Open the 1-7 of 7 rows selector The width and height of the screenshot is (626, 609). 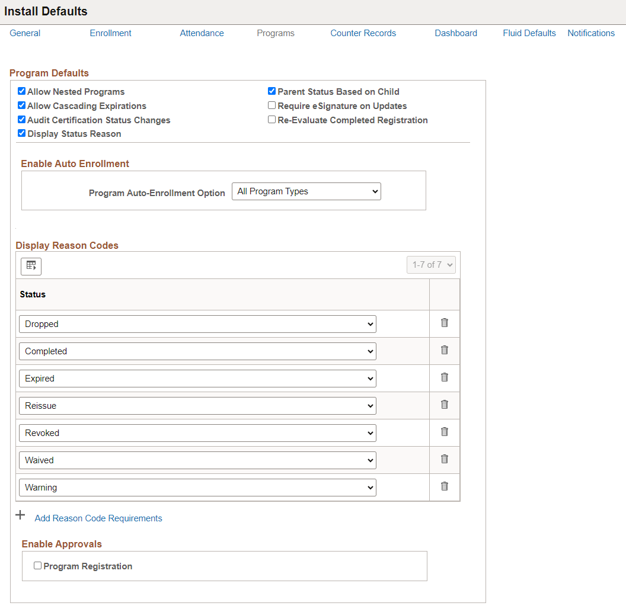[x=431, y=265]
